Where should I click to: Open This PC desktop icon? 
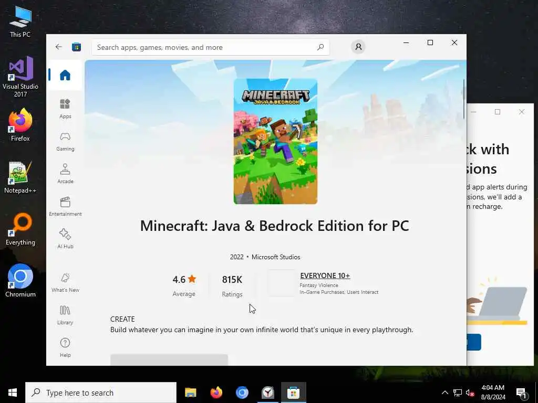point(20,22)
